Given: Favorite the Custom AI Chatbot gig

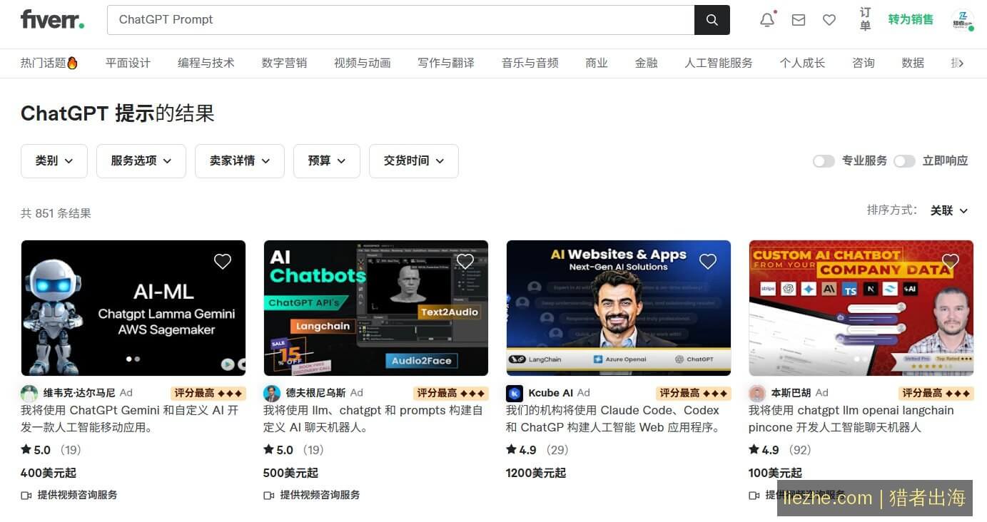Looking at the screenshot, I should click(x=951, y=262).
